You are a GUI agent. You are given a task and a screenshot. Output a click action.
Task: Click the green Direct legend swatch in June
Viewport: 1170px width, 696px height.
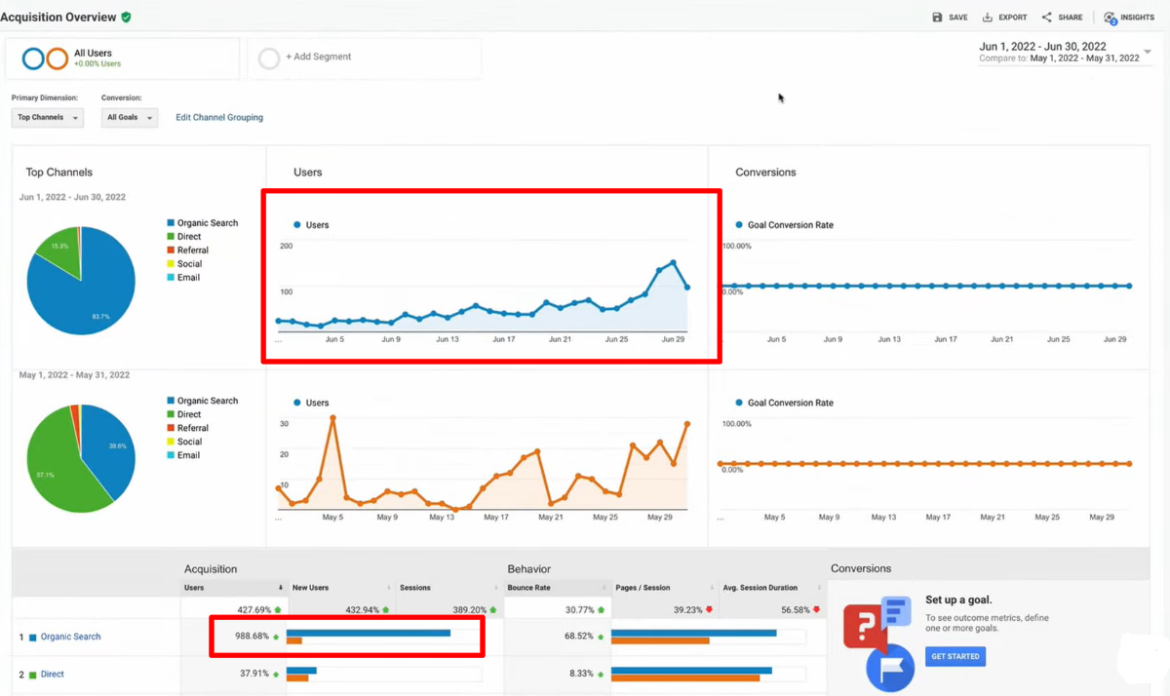(x=171, y=237)
